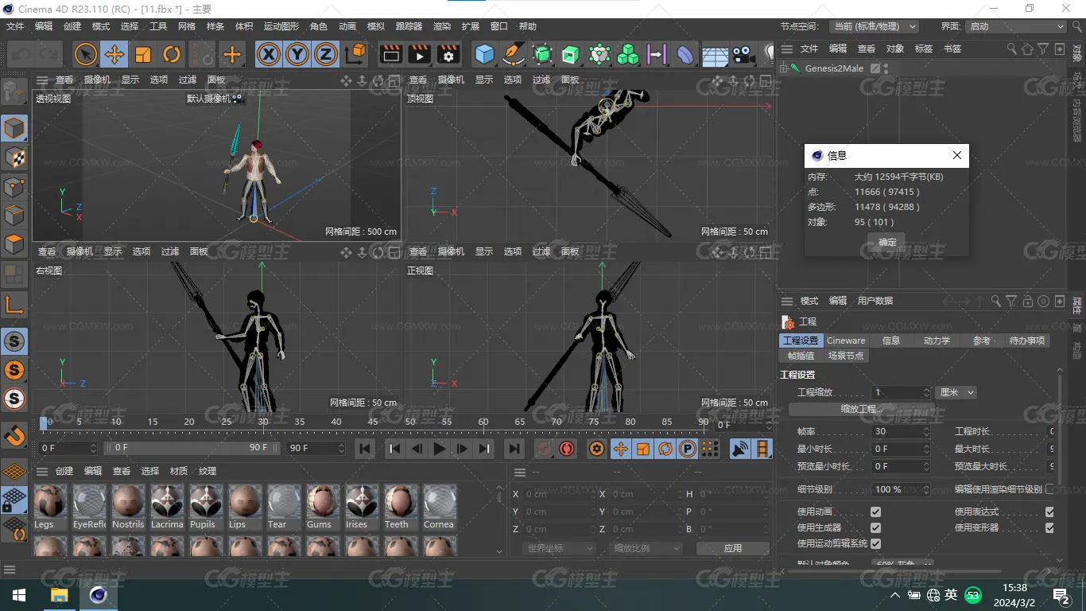Uncheck 使用运动剪辑系统 checkbox
The image size is (1086, 611).
pyautogui.click(x=875, y=543)
